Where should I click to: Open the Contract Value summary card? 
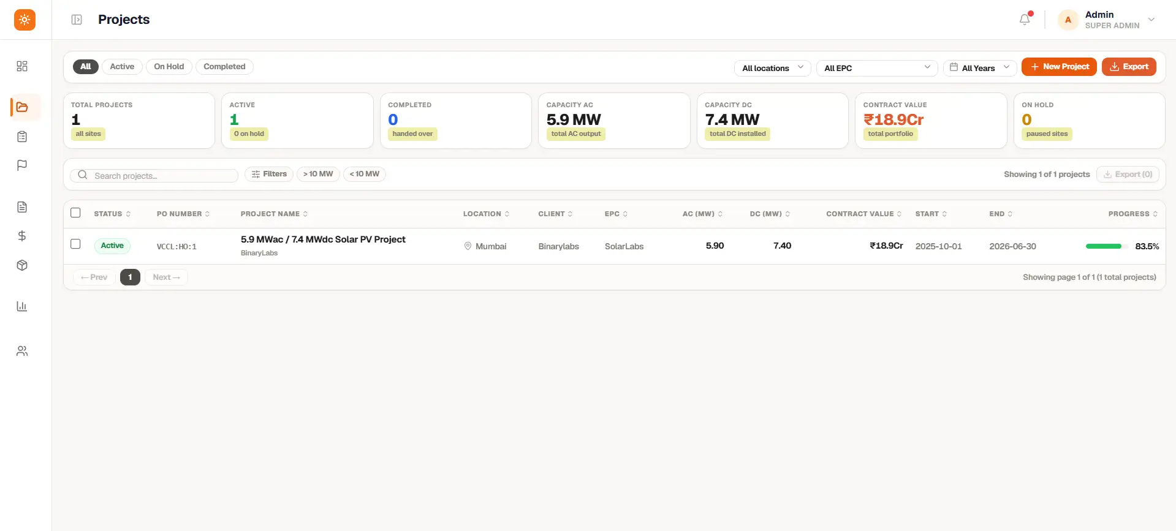931,121
